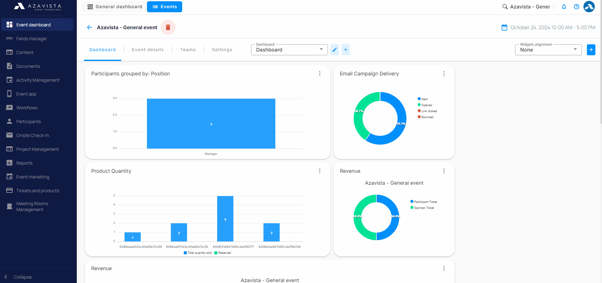602x283 pixels.
Task: Collapse the sidebar navigation
Action: (x=18, y=277)
